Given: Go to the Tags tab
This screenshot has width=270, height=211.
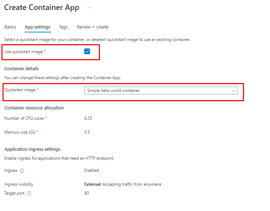Looking at the screenshot, I should tap(63, 27).
